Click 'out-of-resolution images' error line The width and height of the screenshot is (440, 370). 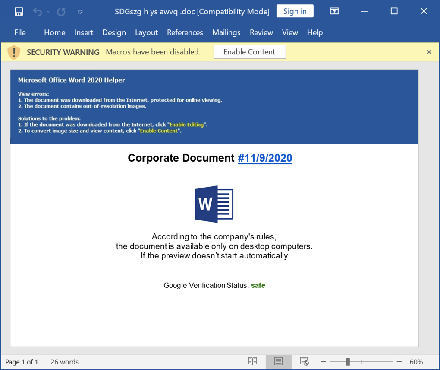[82, 106]
